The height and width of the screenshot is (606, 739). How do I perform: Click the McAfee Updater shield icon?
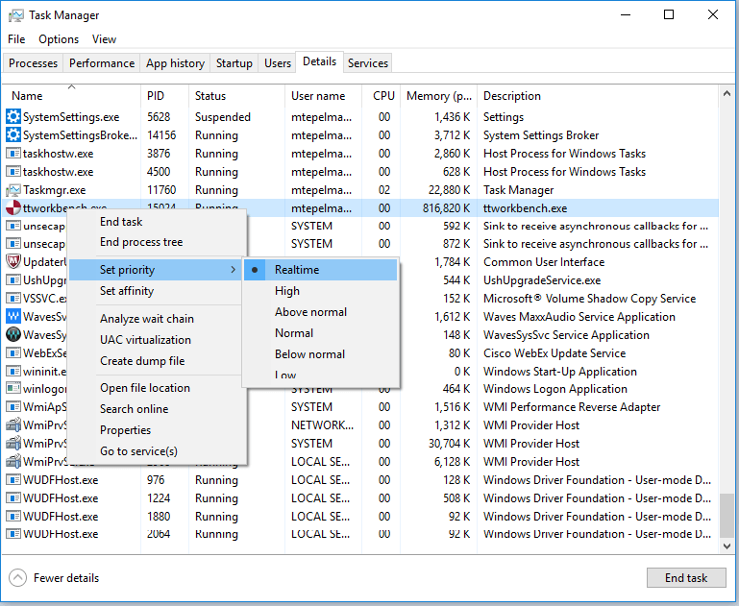coord(13,262)
